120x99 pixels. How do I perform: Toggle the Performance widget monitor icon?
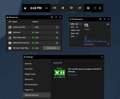(x=71, y=8)
